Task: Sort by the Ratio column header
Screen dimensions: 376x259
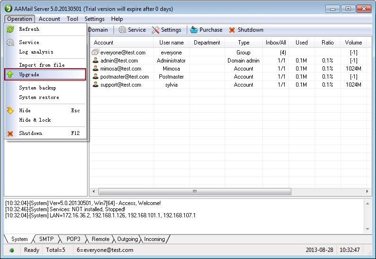Action: (328, 43)
